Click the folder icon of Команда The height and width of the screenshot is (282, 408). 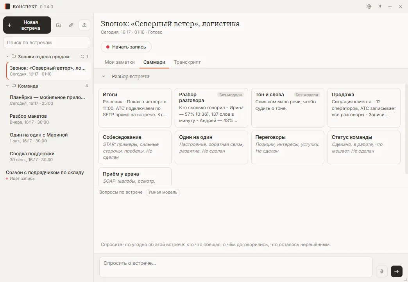(x=14, y=86)
